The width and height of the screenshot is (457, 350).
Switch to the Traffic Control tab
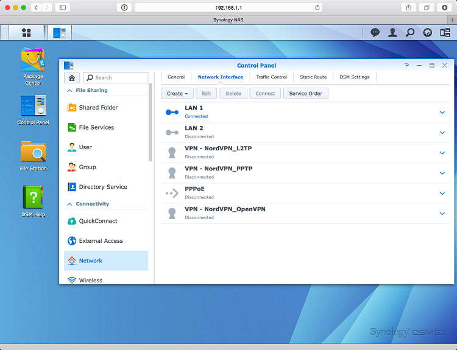pyautogui.click(x=271, y=77)
